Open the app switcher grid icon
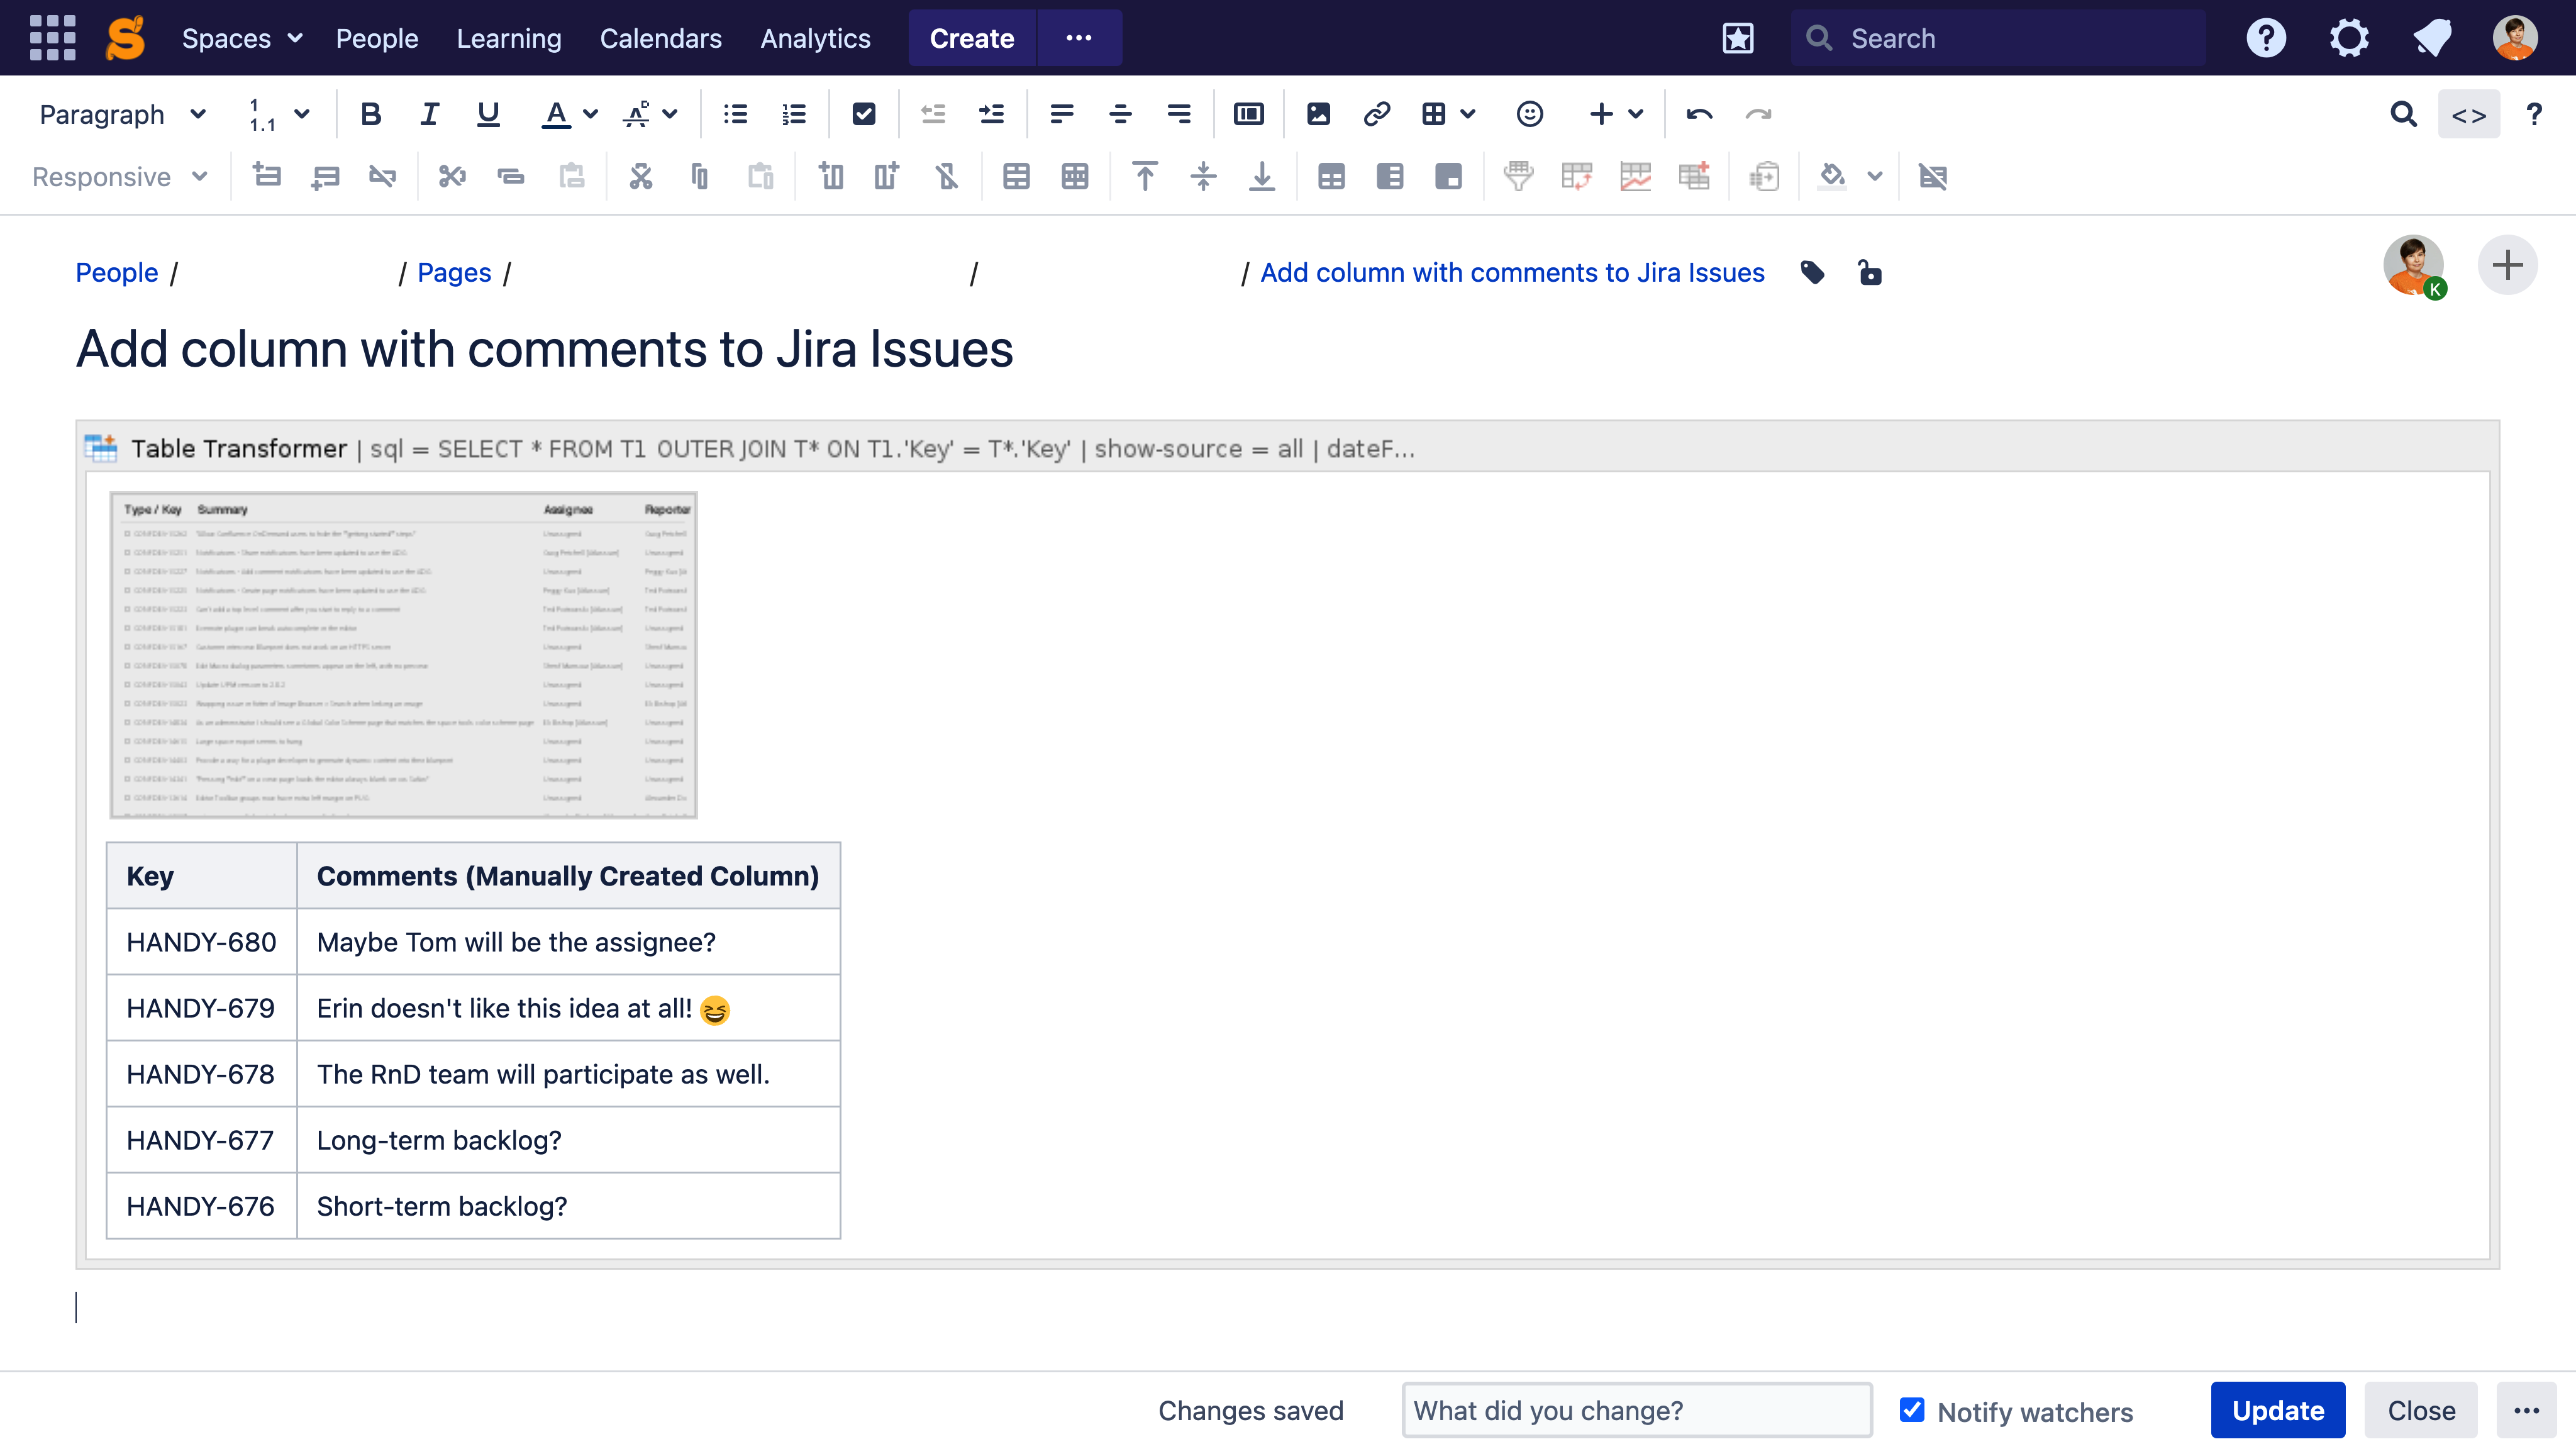This screenshot has width=2576, height=1449. tap(52, 38)
